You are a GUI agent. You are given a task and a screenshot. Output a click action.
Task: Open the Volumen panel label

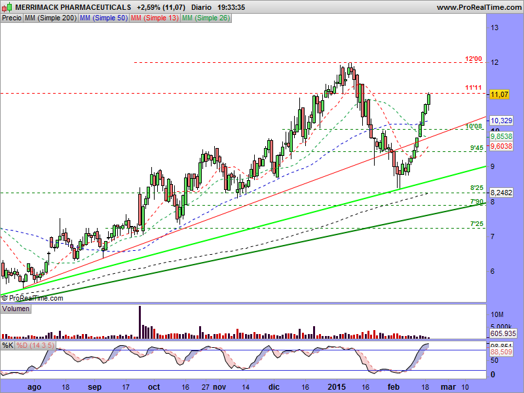coord(15,309)
